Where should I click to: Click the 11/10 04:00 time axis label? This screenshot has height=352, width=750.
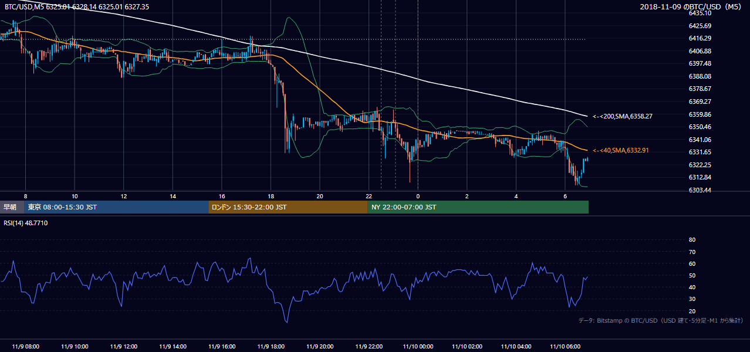click(516, 347)
